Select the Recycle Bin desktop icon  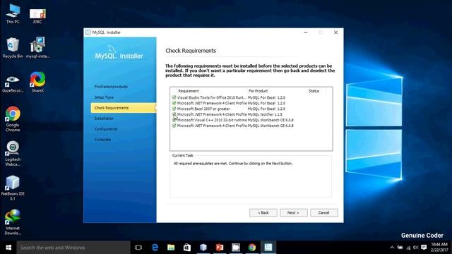click(13, 48)
